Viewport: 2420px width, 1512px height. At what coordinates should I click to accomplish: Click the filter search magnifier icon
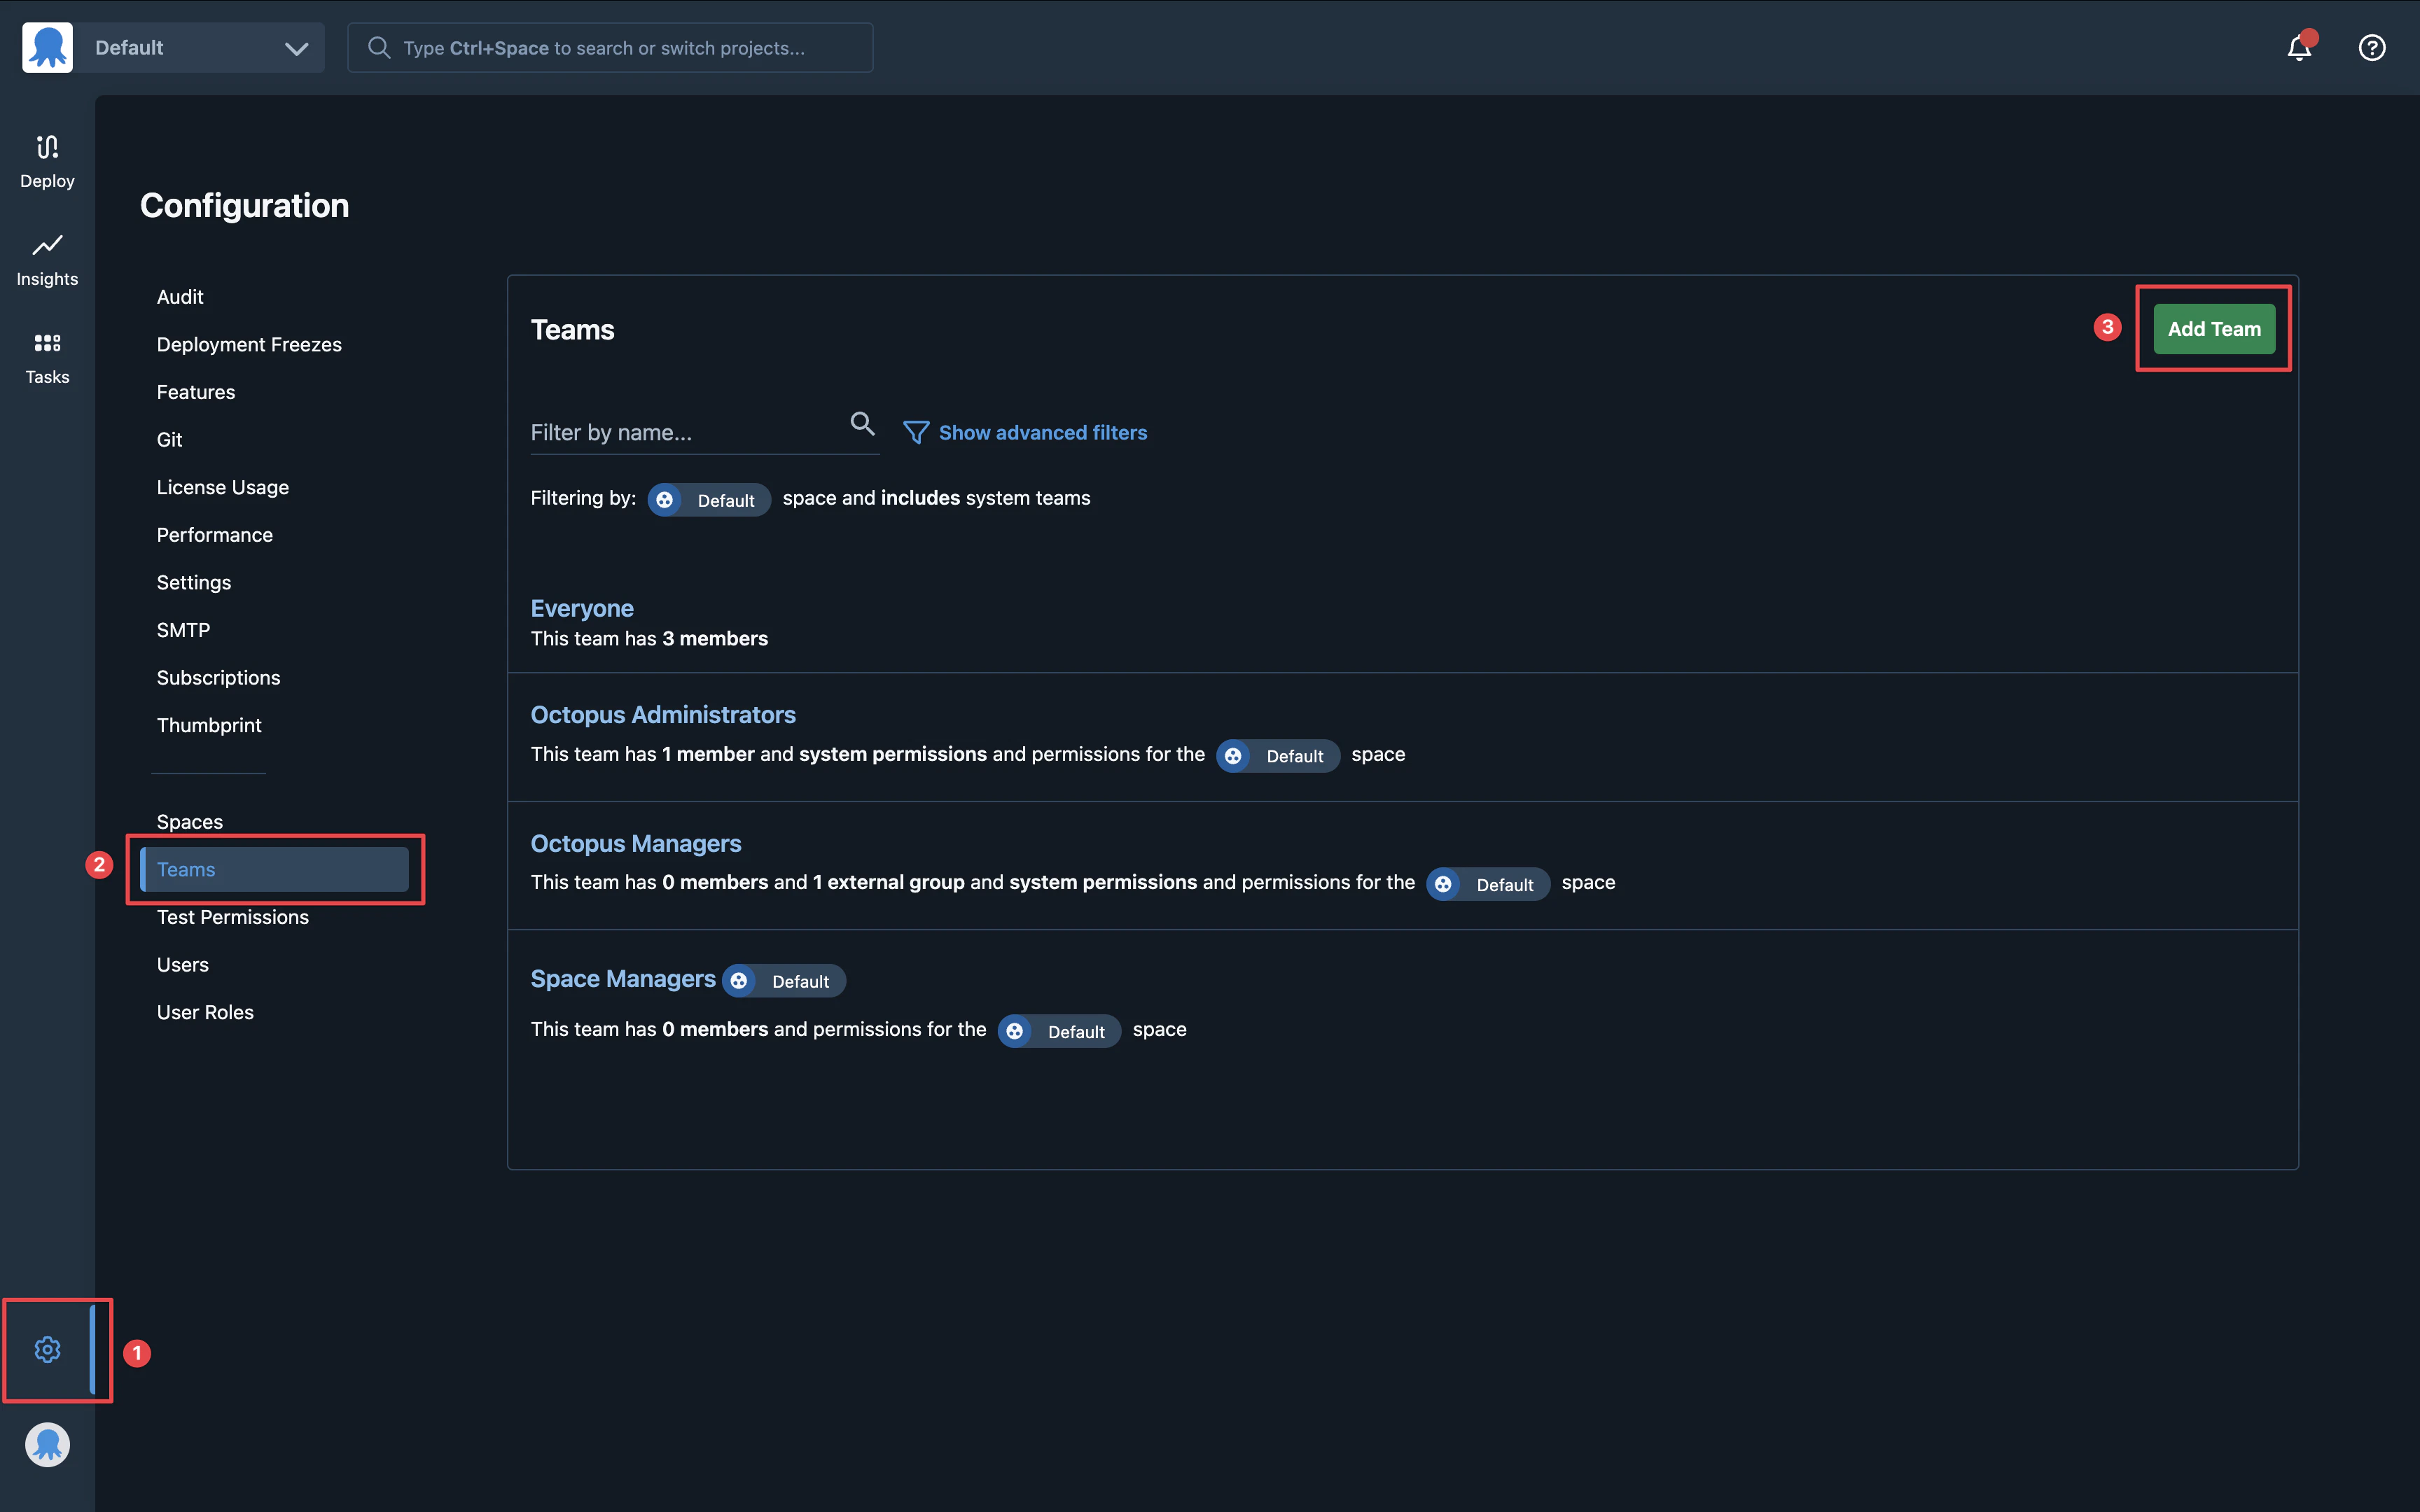tap(862, 424)
